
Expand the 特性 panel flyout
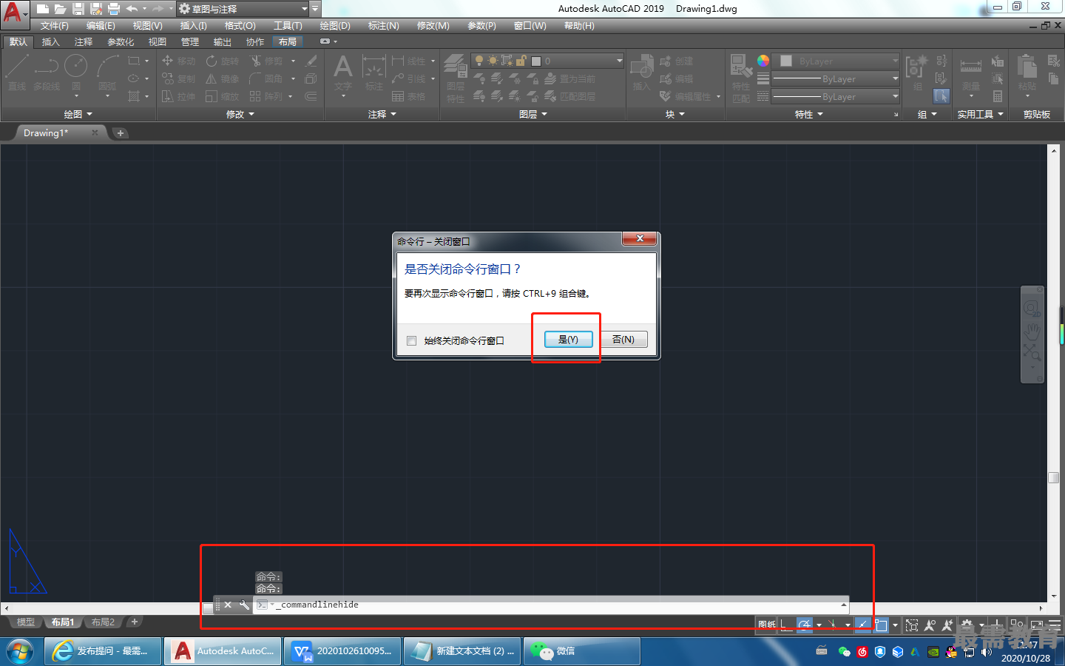point(808,114)
